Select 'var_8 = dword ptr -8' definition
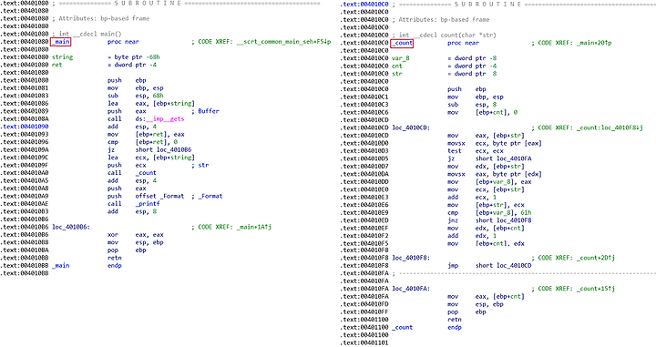Image resolution: width=656 pixels, height=347 pixels. point(444,58)
